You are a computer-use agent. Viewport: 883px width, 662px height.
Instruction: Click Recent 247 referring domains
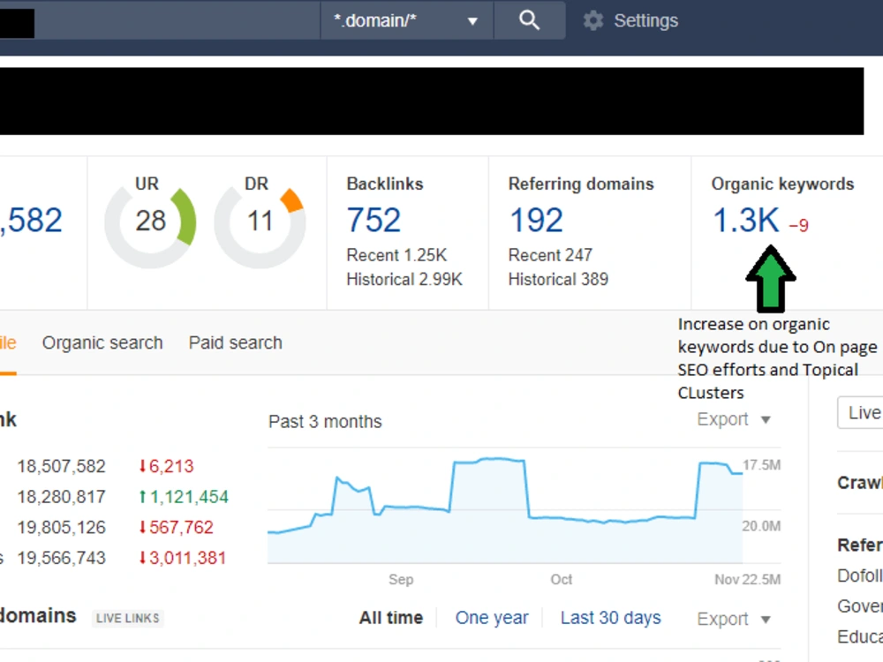[550, 255]
